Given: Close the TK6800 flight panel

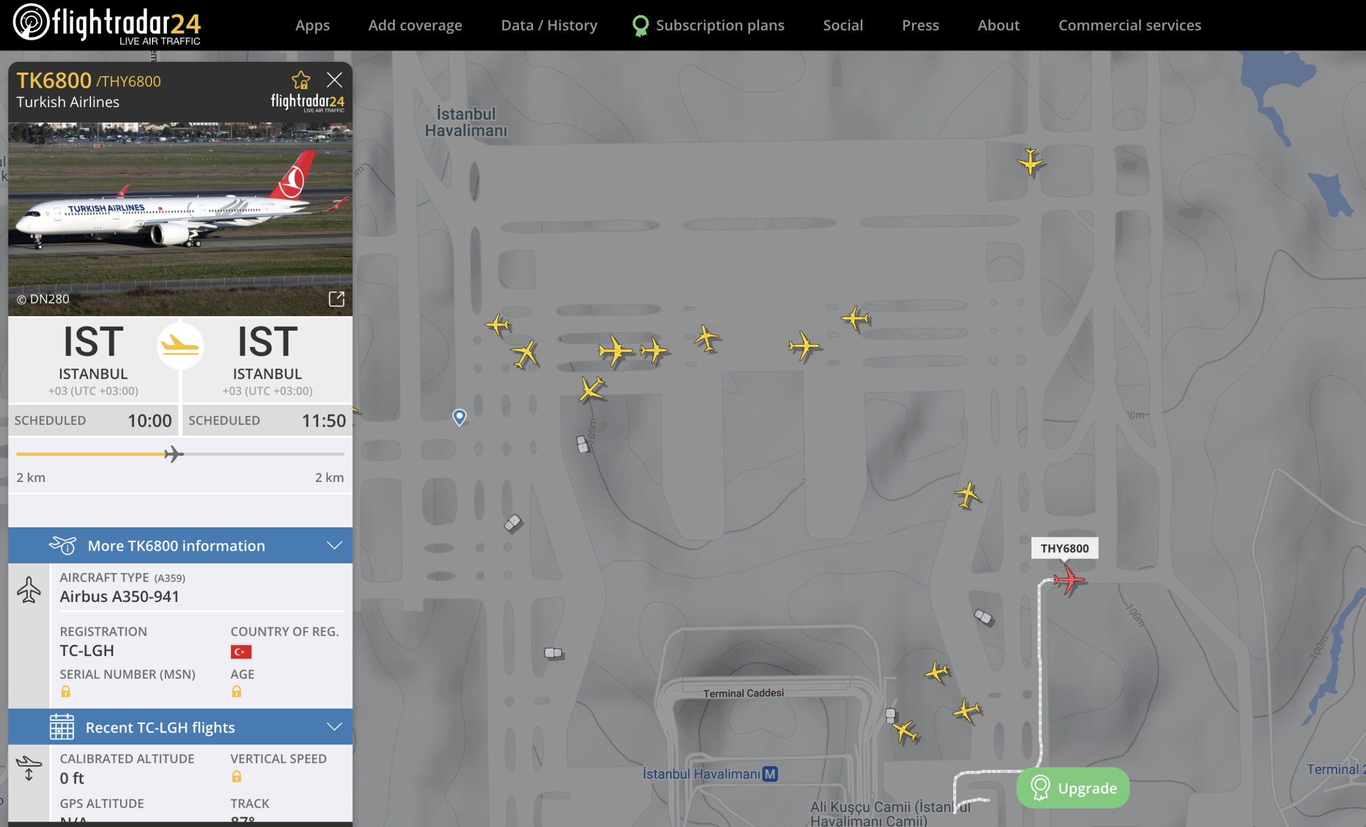Looking at the screenshot, I should click(x=334, y=80).
